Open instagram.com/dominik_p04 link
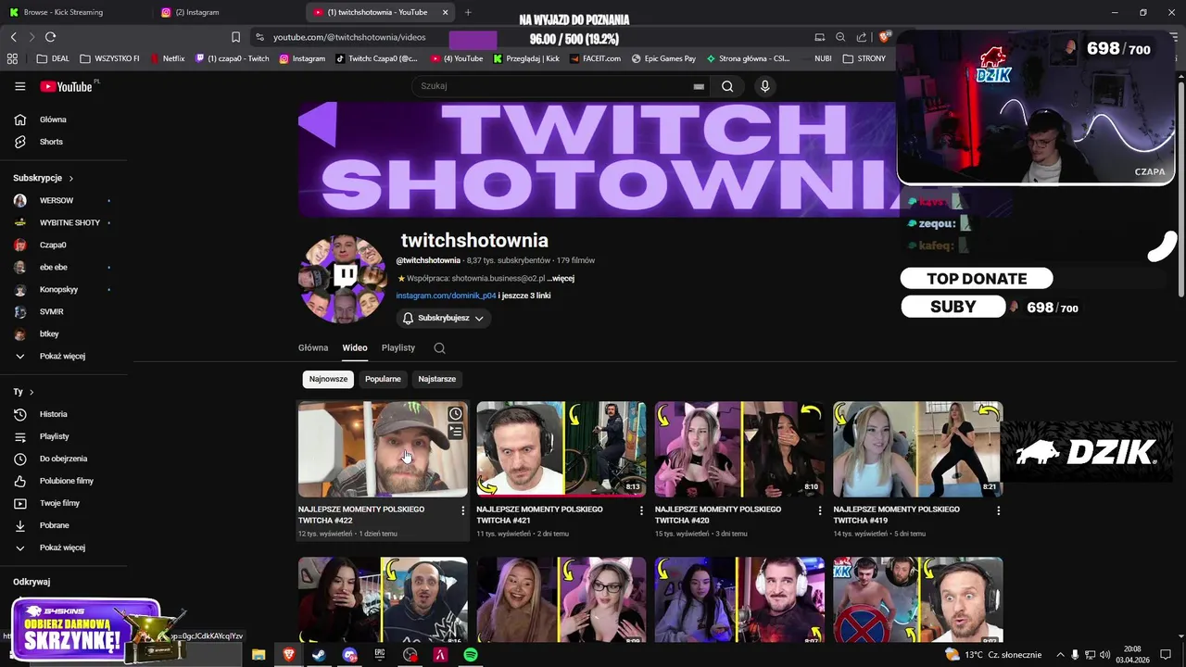This screenshot has width=1186, height=667. [446, 296]
